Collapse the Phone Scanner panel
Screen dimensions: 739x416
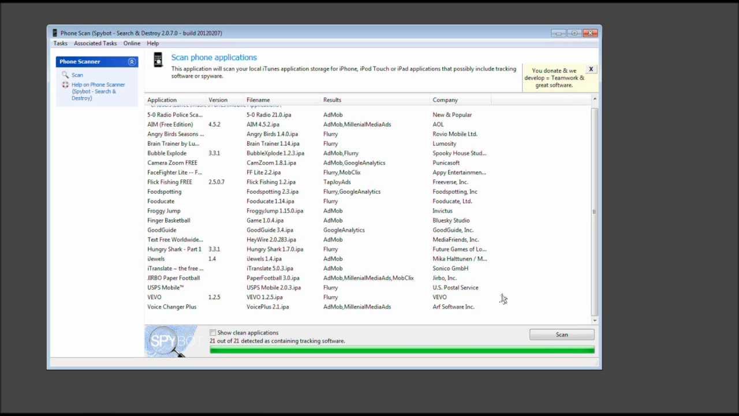tap(132, 61)
